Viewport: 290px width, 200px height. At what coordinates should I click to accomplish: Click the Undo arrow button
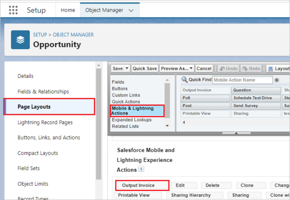[x=228, y=68]
